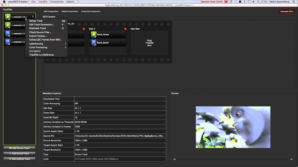The height and width of the screenshot is (167, 298).
Task: Toggle Trackfile is a Reference checkbox
Action: (27, 55)
